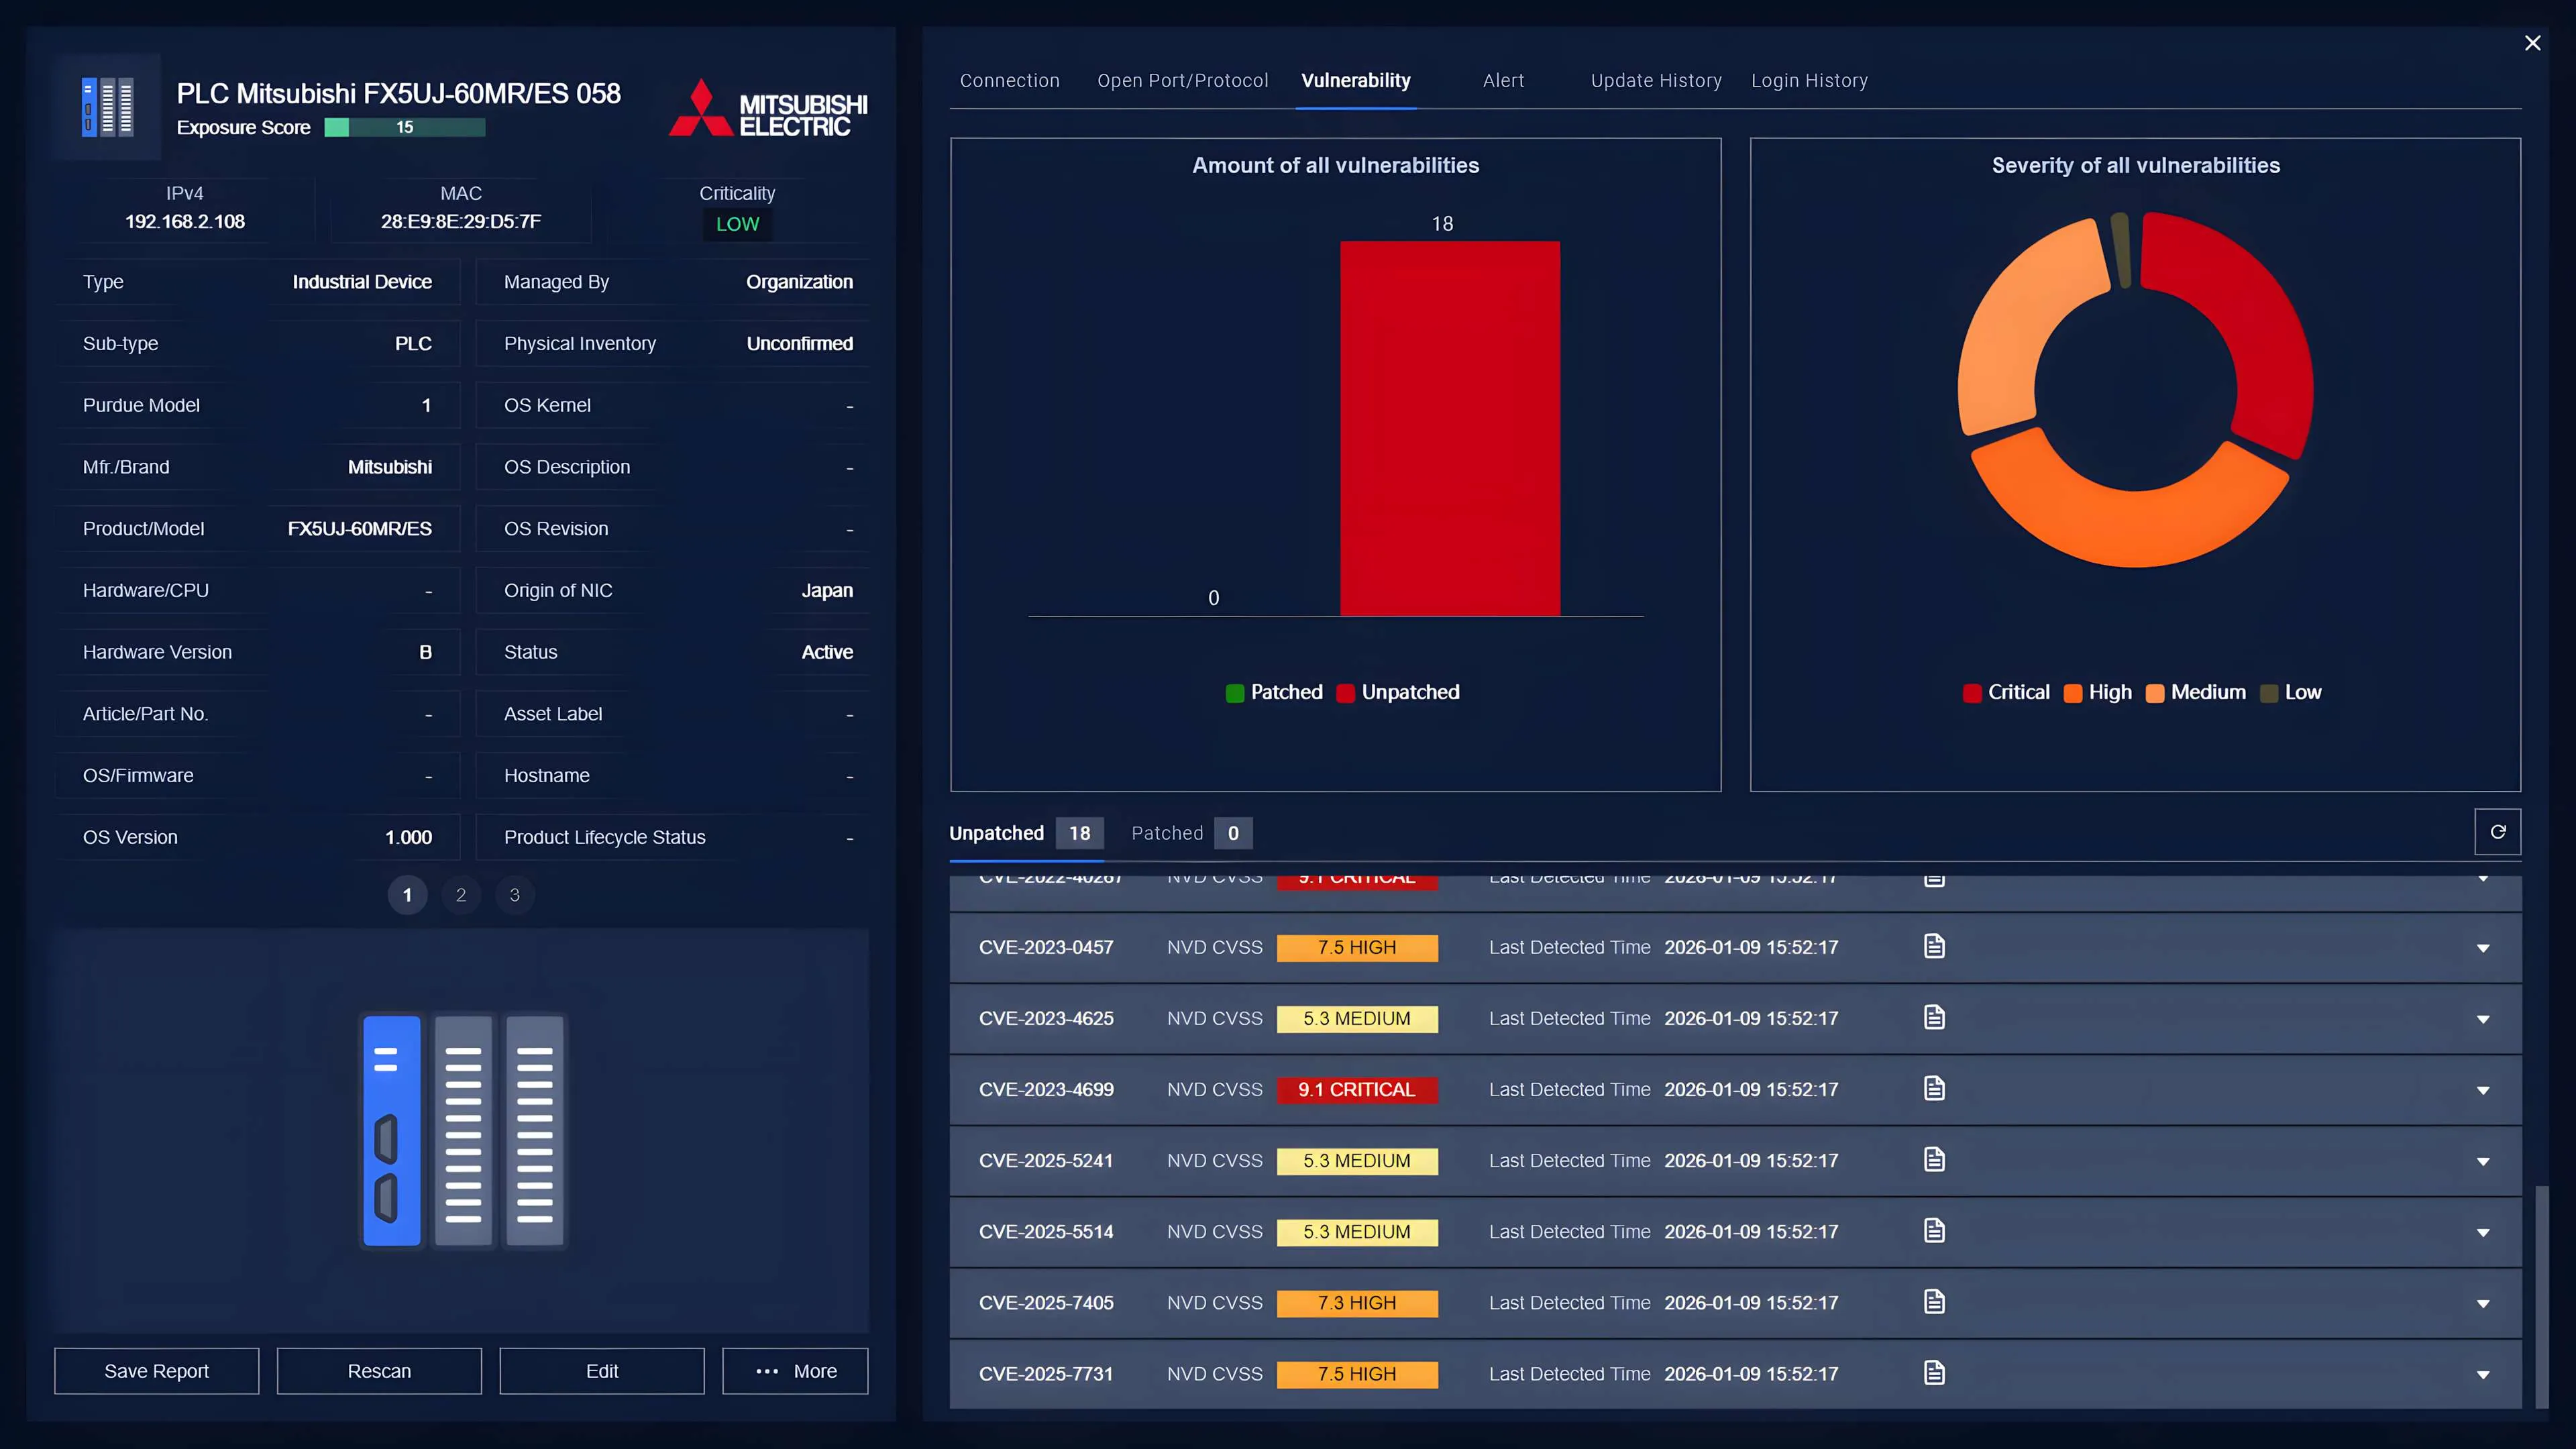
Task: Click the Save Report button
Action: pos(157,1371)
